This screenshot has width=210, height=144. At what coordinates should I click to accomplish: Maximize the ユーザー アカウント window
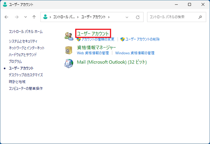(189, 5)
